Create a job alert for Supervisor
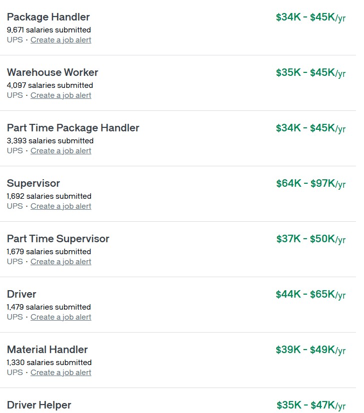The height and width of the screenshot is (413, 364). (60, 206)
